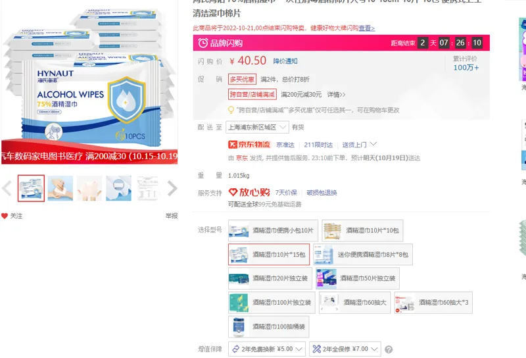Choose option 酒精湿巾10片*10包
This screenshot has width=526, height=358.
pyautogui.click(x=362, y=231)
